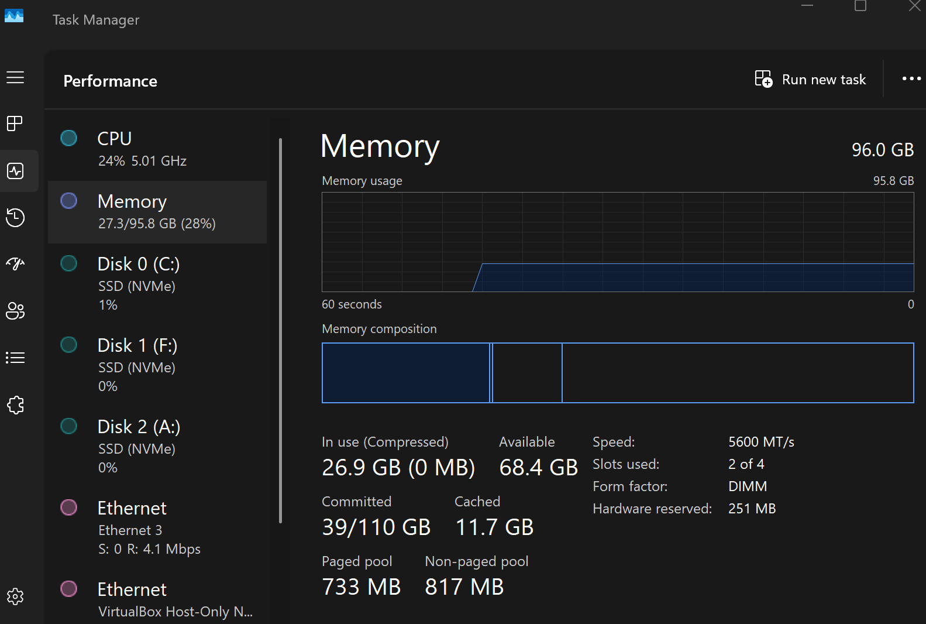Click the Task Manager app icon in the title bar
The height and width of the screenshot is (624, 926).
coord(14,16)
